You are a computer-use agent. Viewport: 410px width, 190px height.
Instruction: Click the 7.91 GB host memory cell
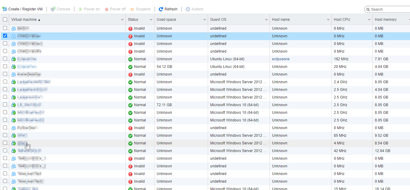coord(382,59)
